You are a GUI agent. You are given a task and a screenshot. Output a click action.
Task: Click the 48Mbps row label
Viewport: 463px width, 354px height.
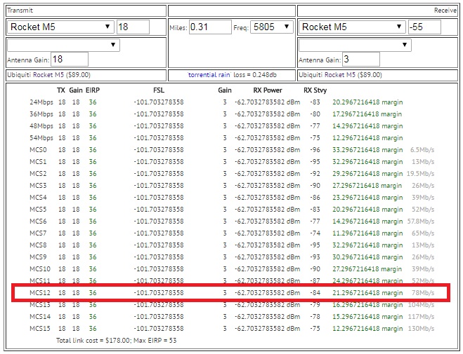coord(41,126)
